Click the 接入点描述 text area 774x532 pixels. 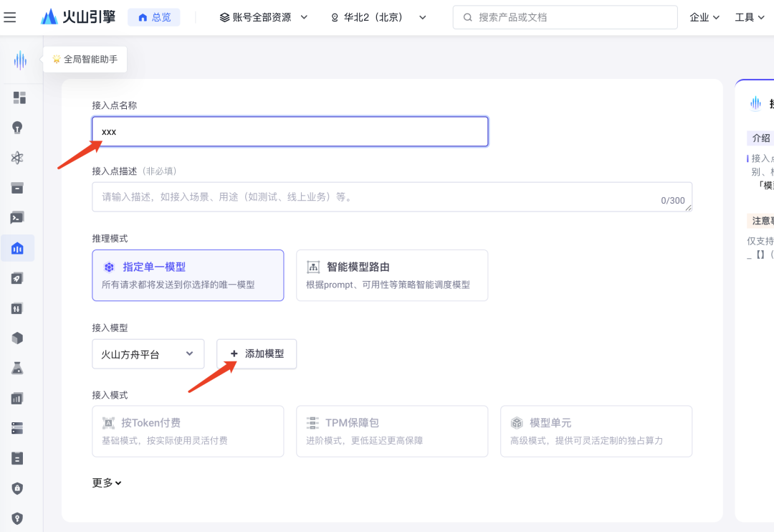392,196
